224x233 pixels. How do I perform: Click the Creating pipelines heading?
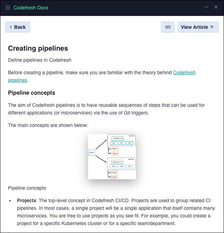pos(38,49)
